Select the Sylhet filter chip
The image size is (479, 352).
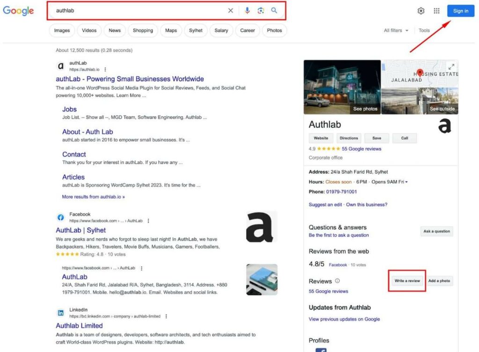pos(196,30)
